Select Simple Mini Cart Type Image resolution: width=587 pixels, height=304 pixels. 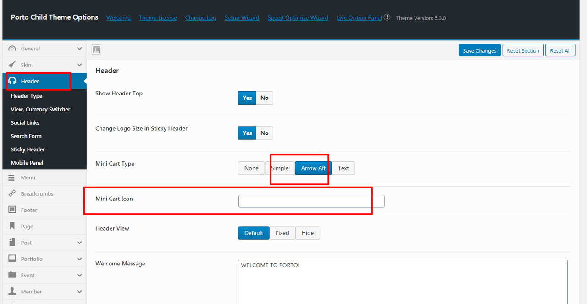280,168
